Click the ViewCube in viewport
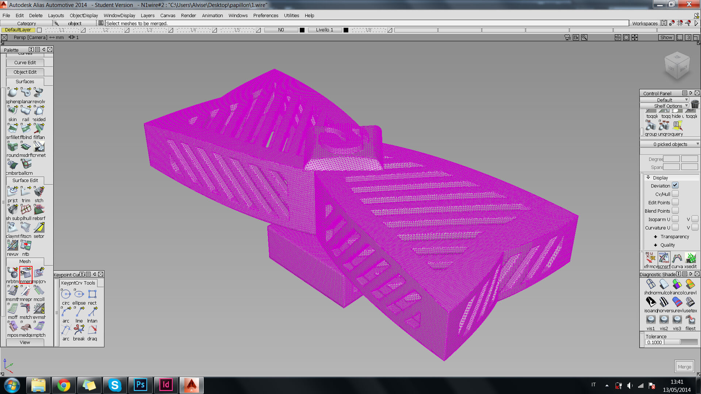 click(x=677, y=65)
